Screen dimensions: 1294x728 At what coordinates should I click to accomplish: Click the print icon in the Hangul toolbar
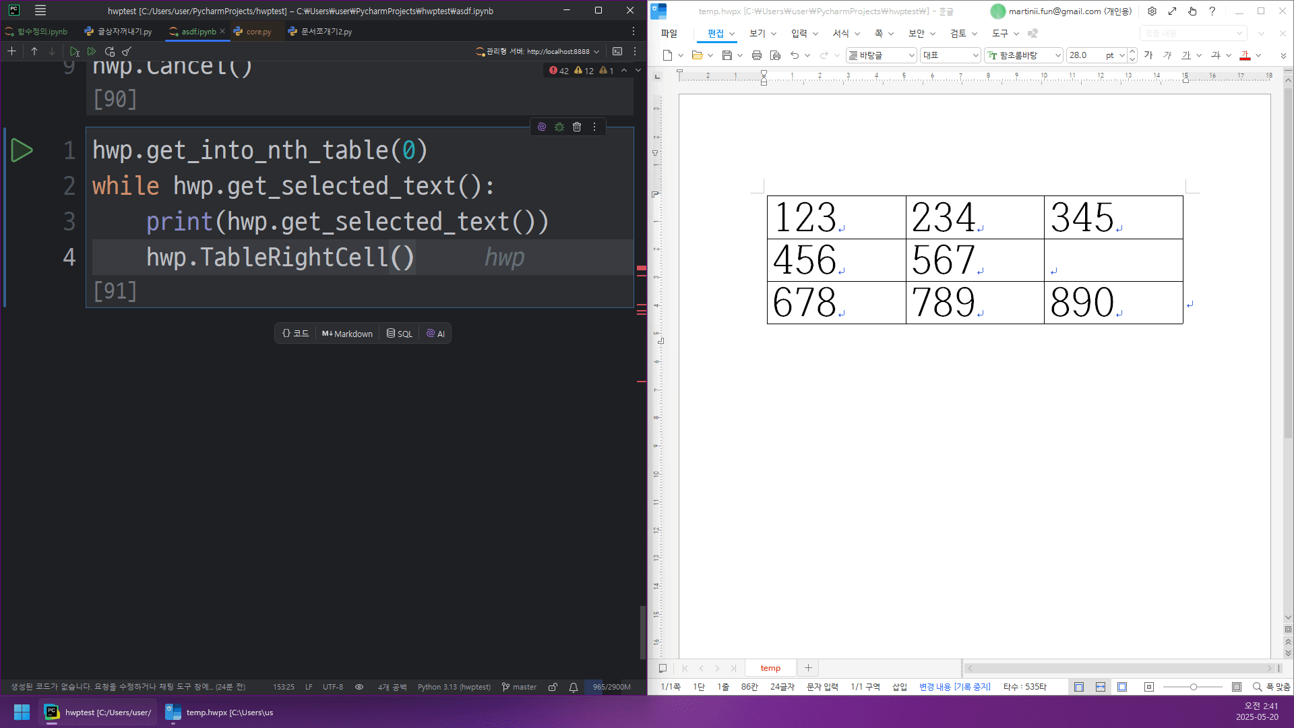pos(756,55)
